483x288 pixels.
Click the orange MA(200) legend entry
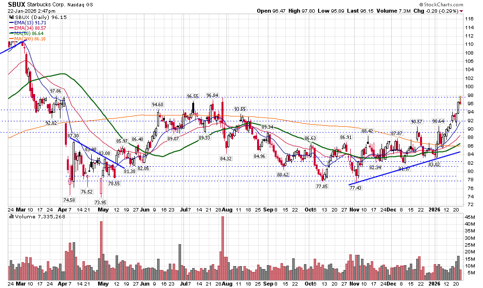[x=28, y=39]
